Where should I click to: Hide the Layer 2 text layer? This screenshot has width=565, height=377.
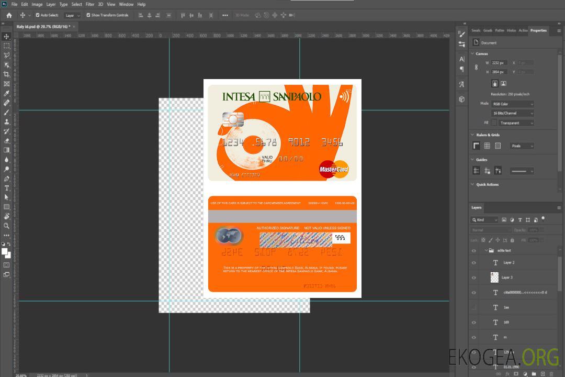[x=474, y=263]
